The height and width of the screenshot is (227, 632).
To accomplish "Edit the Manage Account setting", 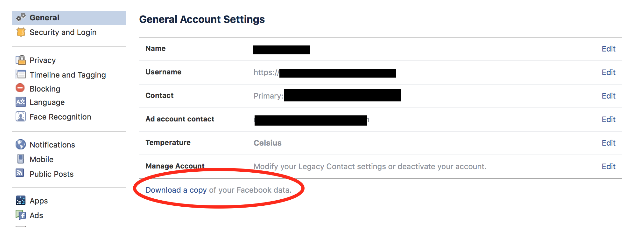I will point(608,167).
